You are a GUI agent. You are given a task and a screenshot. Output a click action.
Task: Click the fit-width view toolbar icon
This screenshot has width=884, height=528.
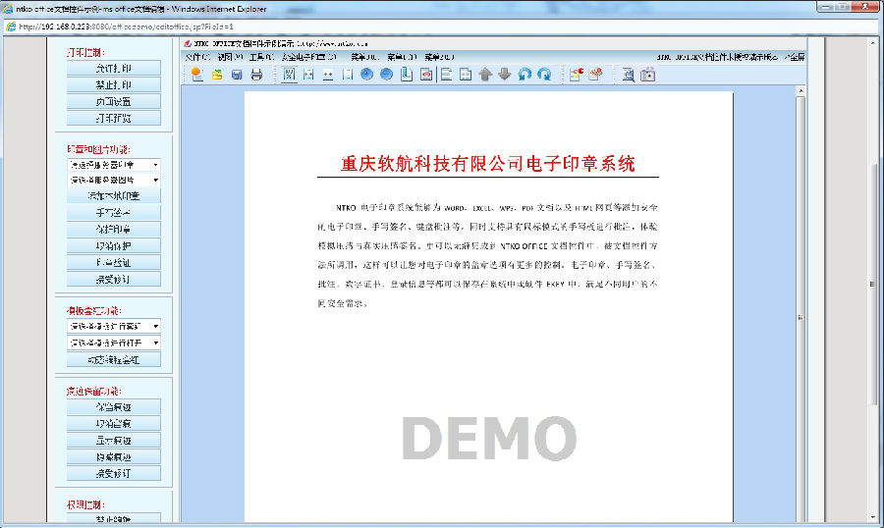click(308, 75)
